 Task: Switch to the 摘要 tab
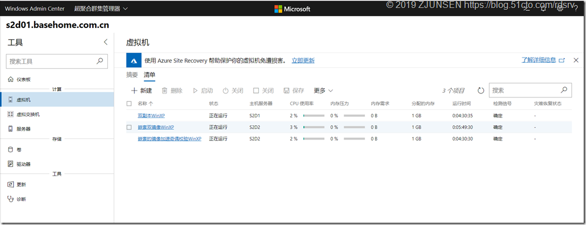pos(132,75)
